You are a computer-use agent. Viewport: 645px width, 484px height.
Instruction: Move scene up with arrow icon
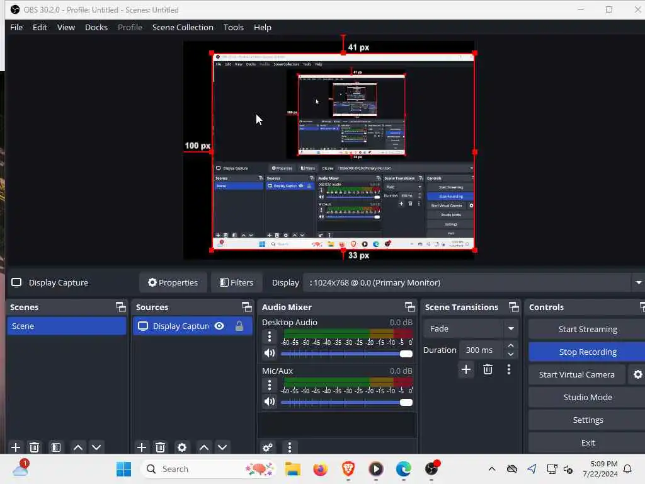coord(77,447)
